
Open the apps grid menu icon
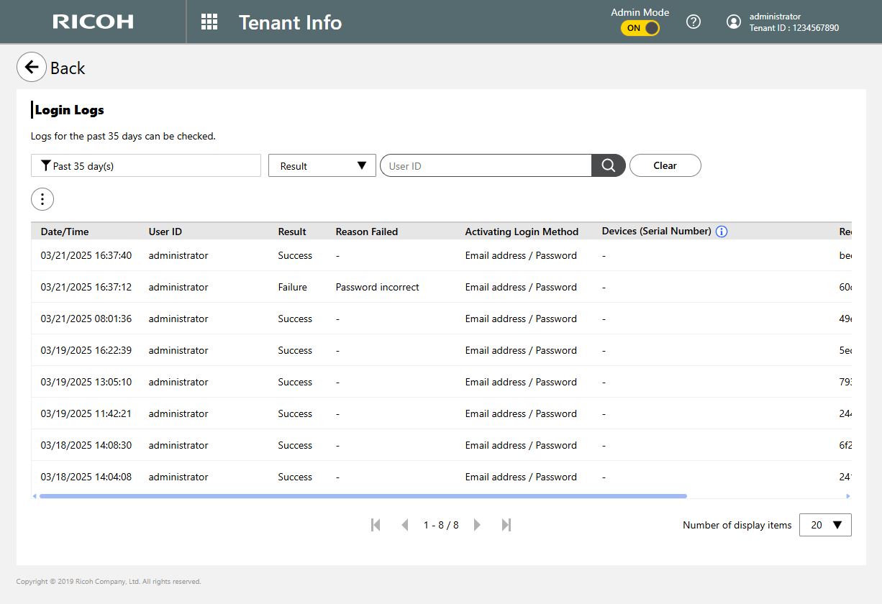click(209, 22)
